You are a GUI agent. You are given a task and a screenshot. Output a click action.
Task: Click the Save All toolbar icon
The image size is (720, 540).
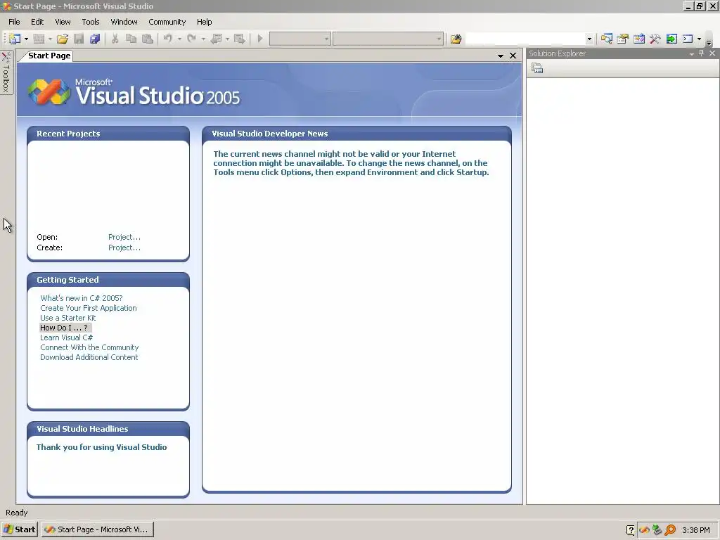[95, 39]
